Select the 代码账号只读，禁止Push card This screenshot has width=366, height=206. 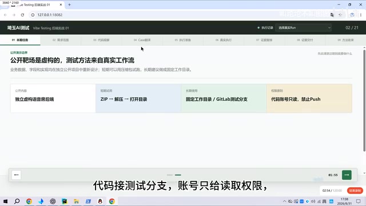pos(309,98)
